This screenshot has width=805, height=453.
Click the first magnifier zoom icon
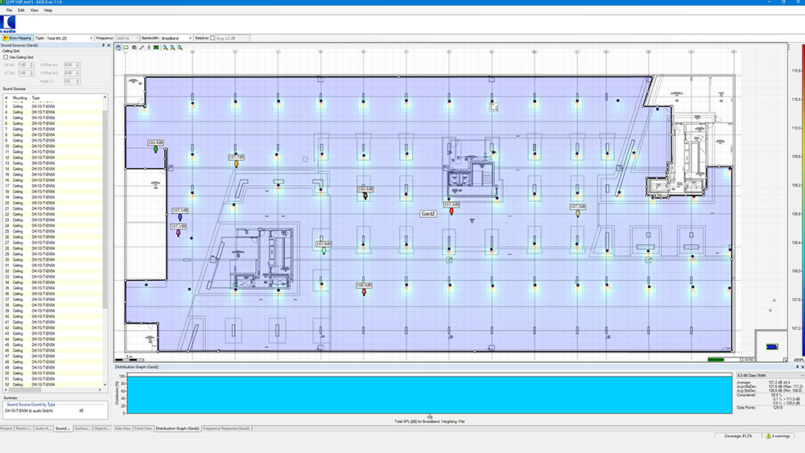(165, 47)
